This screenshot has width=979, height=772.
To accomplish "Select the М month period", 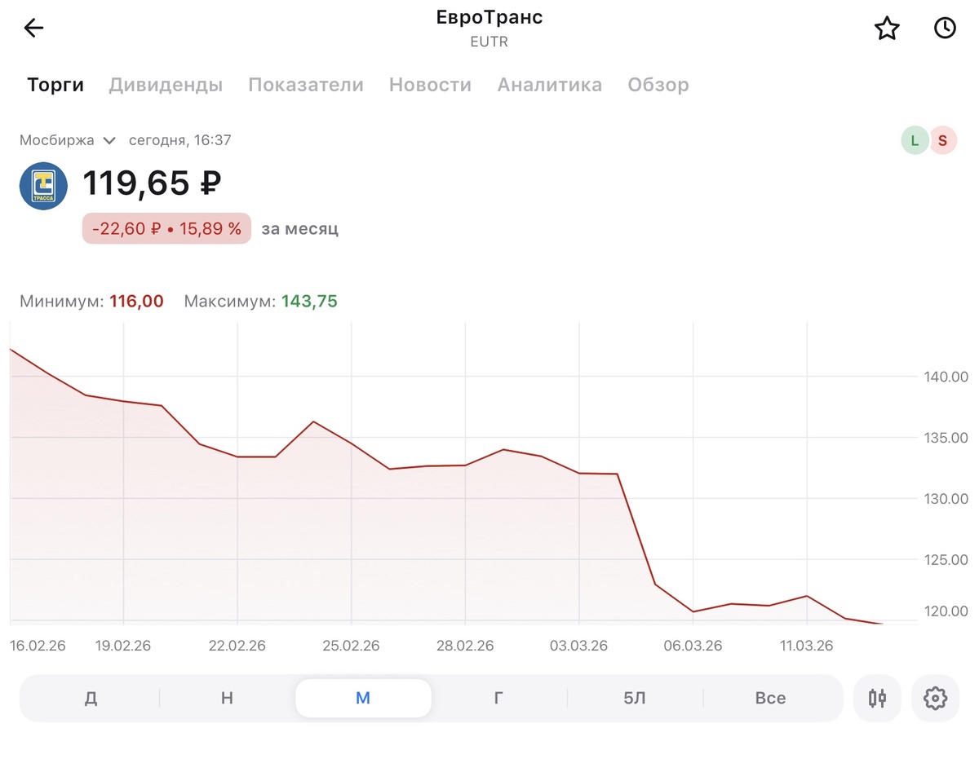I will pos(363,698).
